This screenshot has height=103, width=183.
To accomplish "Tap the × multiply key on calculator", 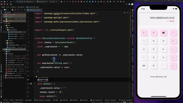I will coord(173,41).
